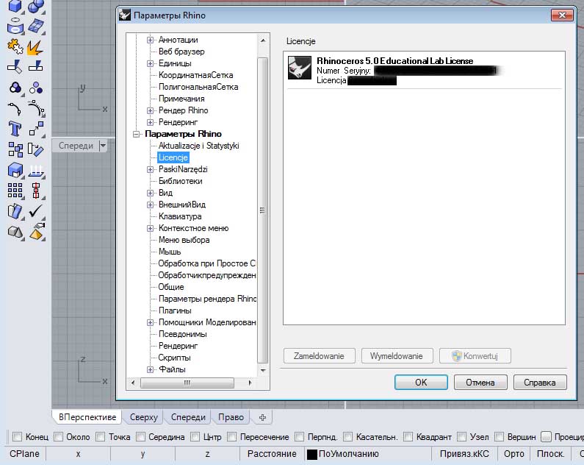This screenshot has width=584, height=465.
Task: Switch to the Сверху viewport tab
Action: pos(144,417)
